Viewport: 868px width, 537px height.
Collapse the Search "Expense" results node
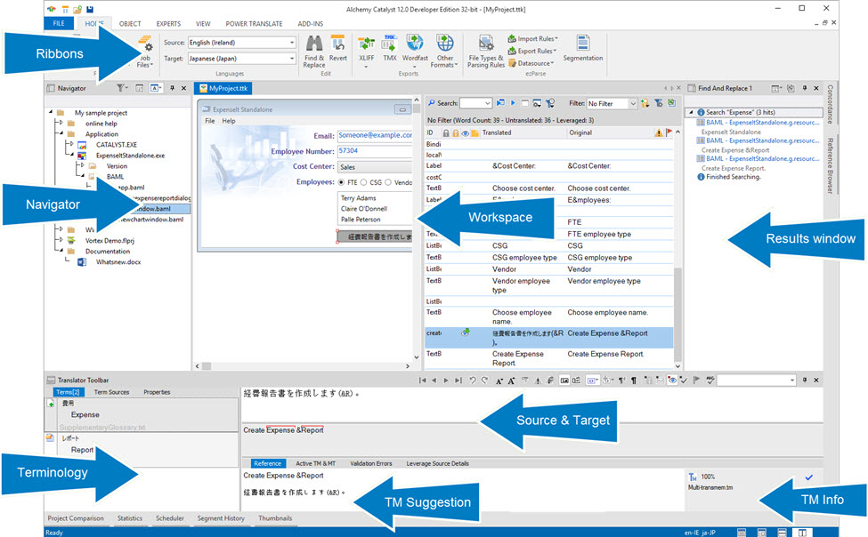click(691, 112)
